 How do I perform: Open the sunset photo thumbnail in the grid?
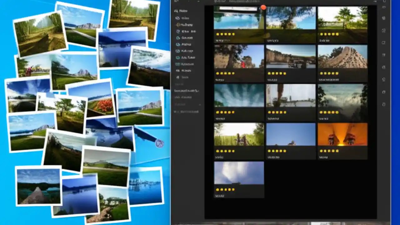342,135
